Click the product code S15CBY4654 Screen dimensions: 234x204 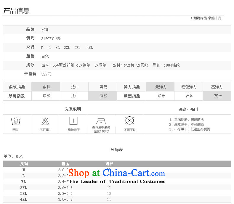pyautogui.click(x=52, y=38)
